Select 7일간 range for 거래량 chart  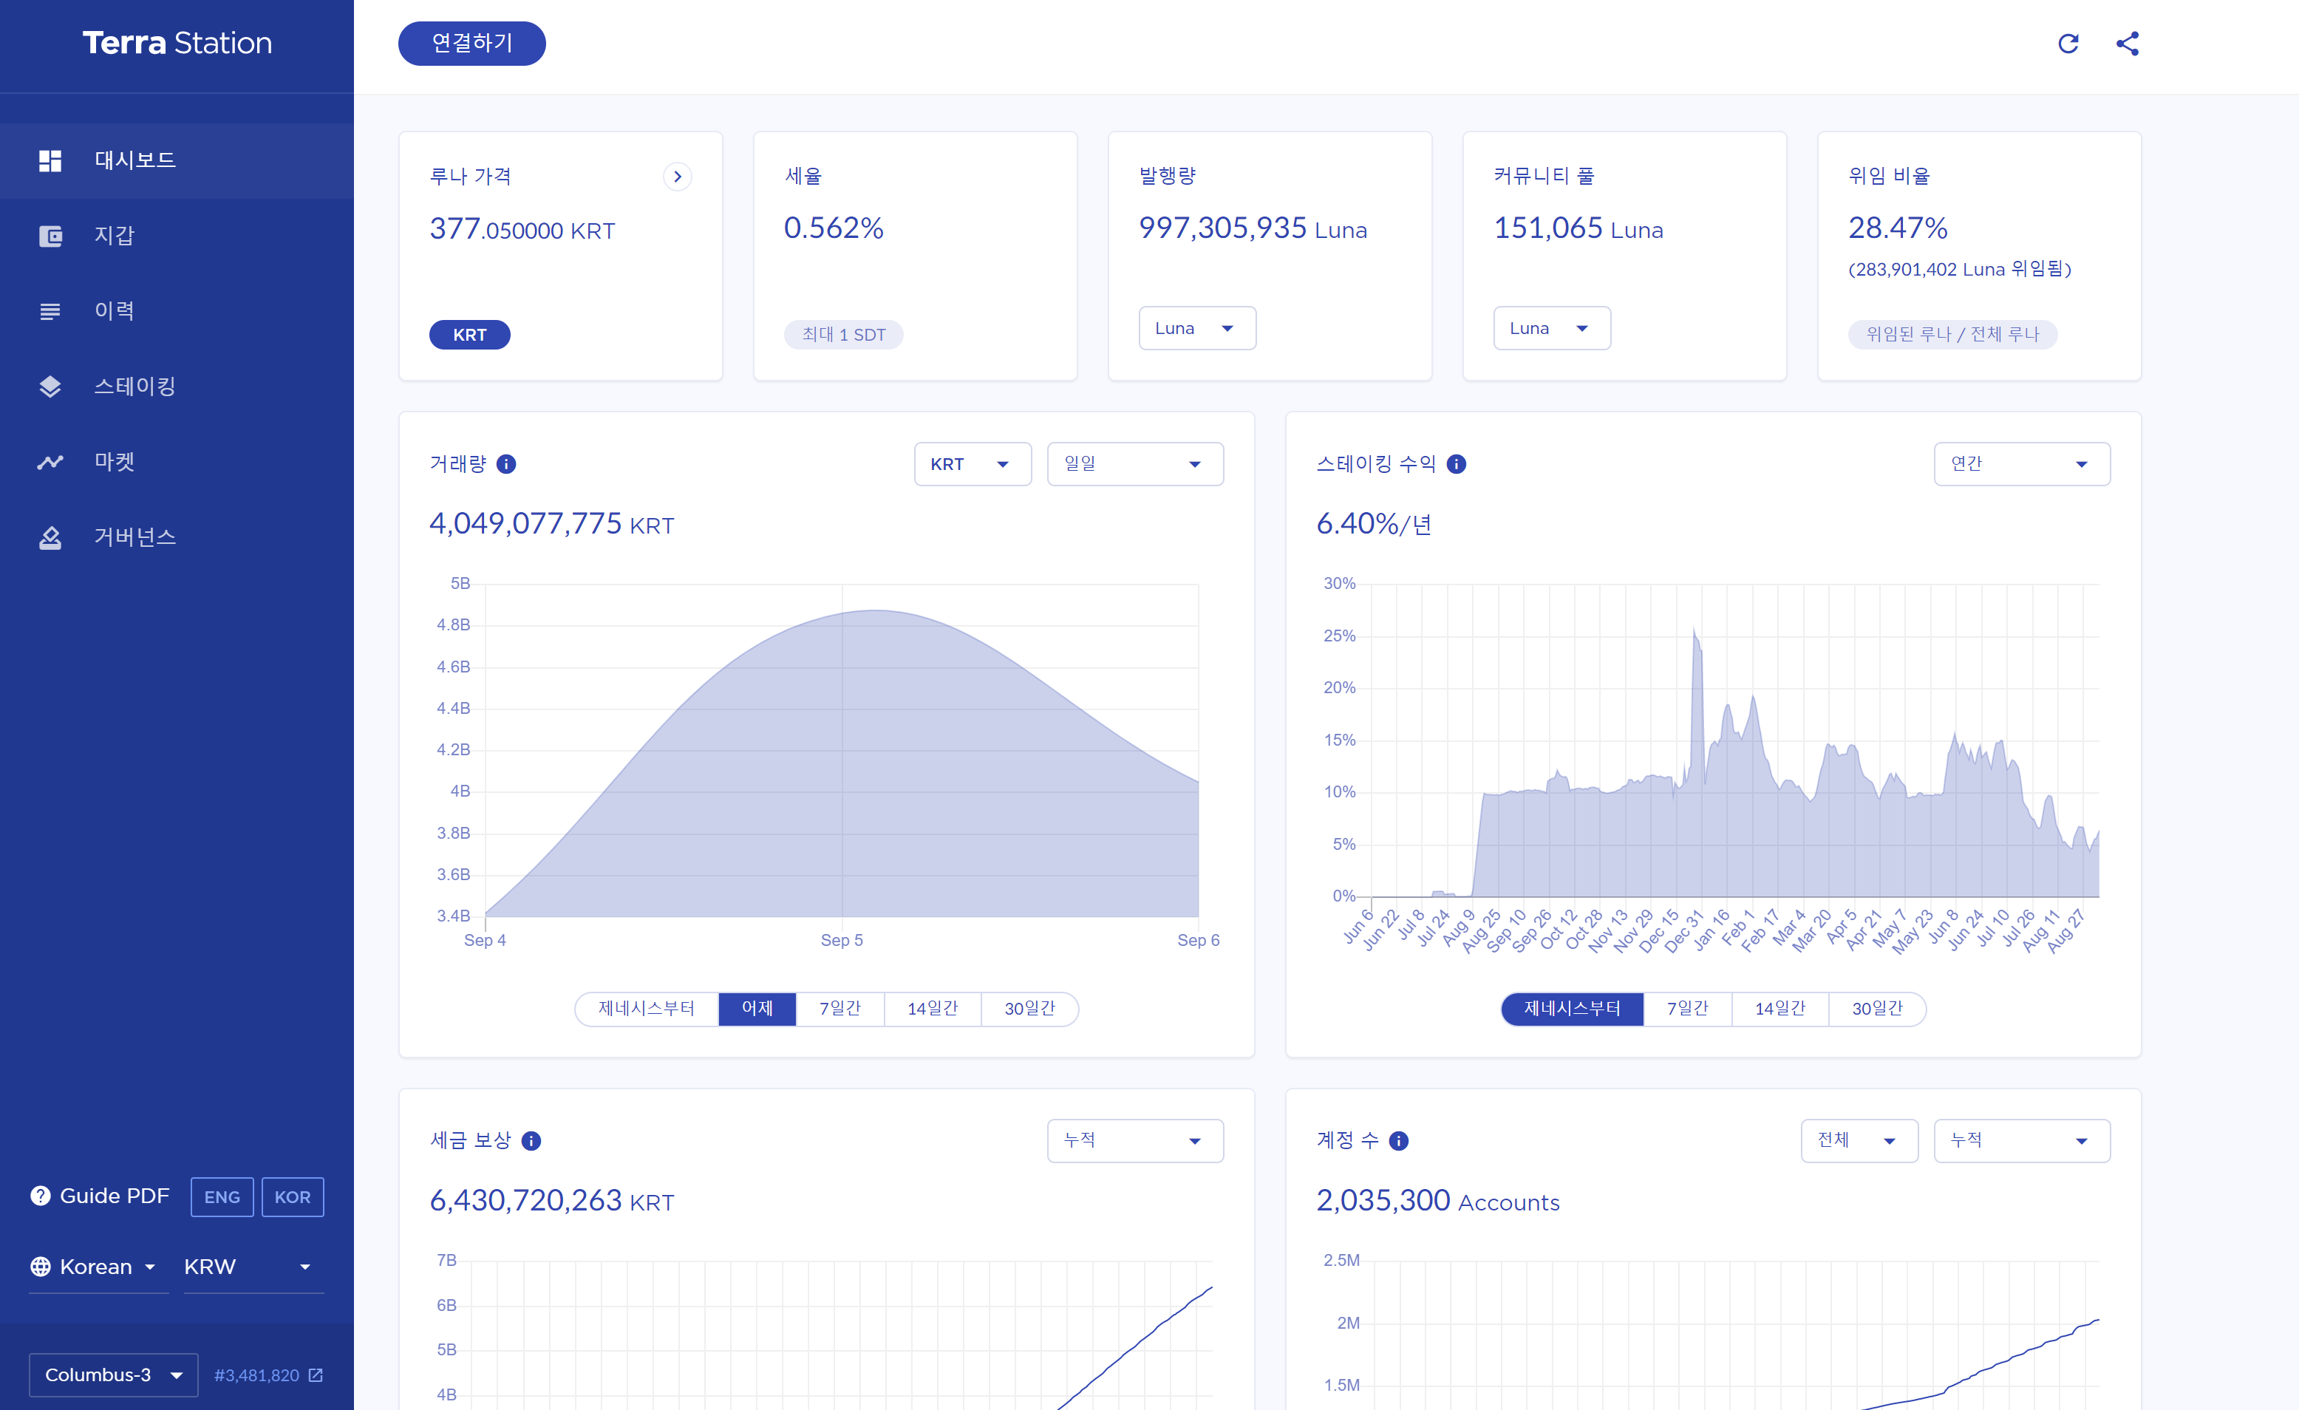(x=839, y=1009)
